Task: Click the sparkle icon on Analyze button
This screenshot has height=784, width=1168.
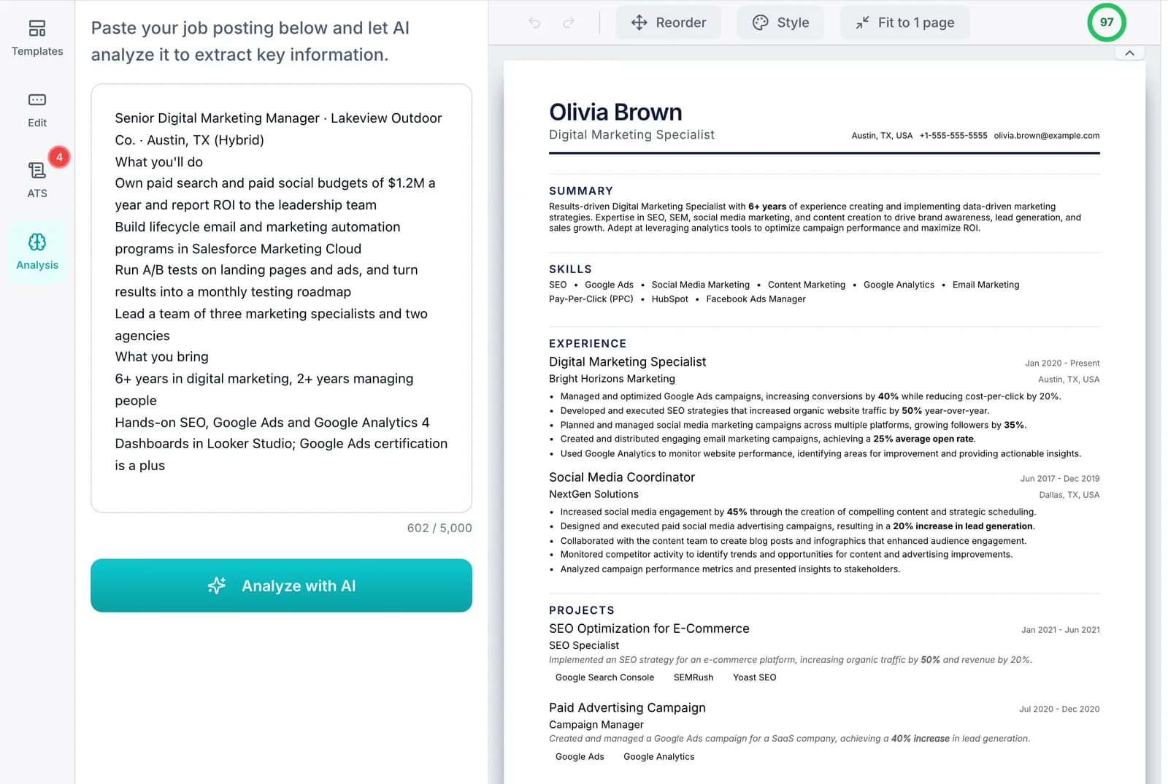Action: point(217,585)
